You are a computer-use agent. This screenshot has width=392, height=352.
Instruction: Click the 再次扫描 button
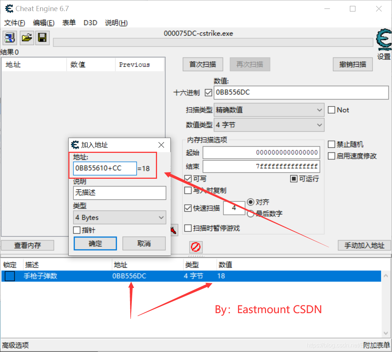click(x=250, y=64)
